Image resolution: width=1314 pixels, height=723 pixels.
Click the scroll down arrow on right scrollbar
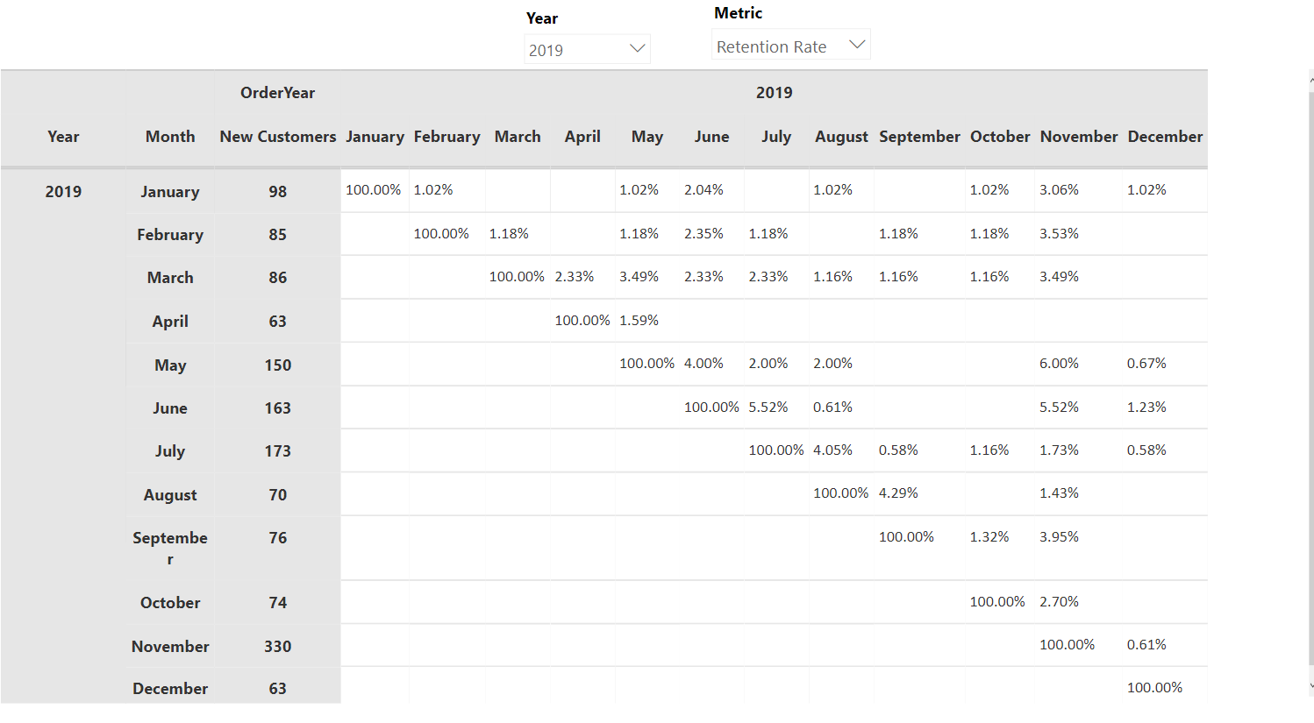tap(1310, 687)
